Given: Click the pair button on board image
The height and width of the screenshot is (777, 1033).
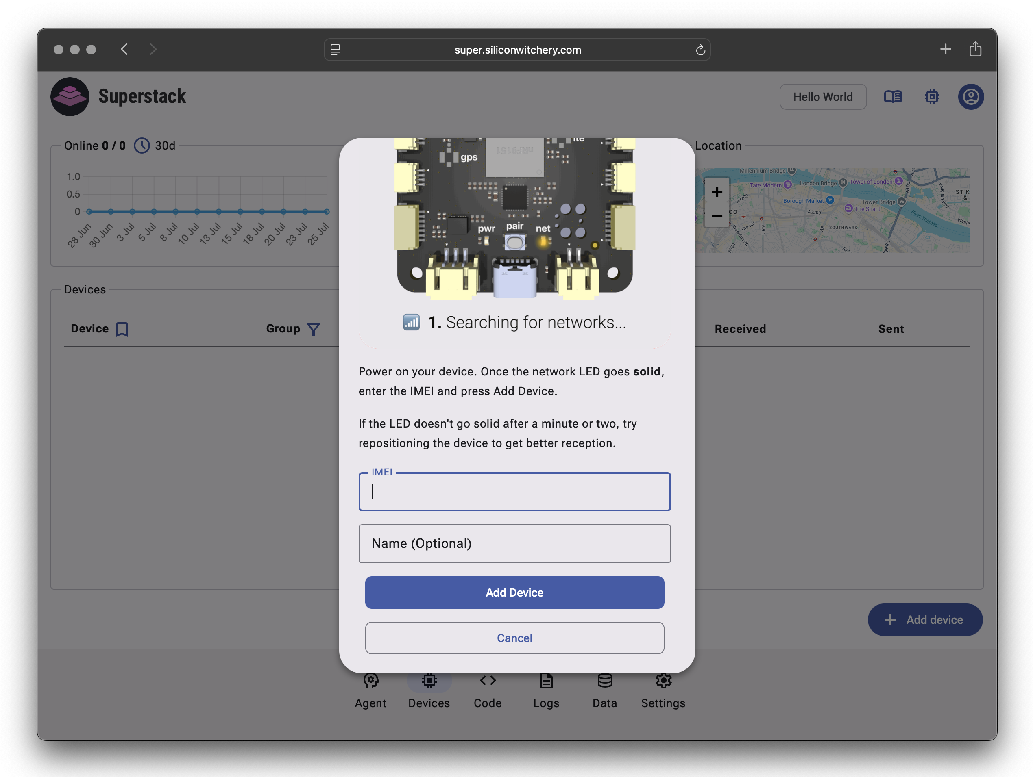Looking at the screenshot, I should pyautogui.click(x=514, y=243).
